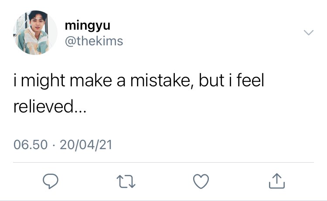Click the word "relieved..." in the tweet
This screenshot has height=201, width=327.
(50, 106)
